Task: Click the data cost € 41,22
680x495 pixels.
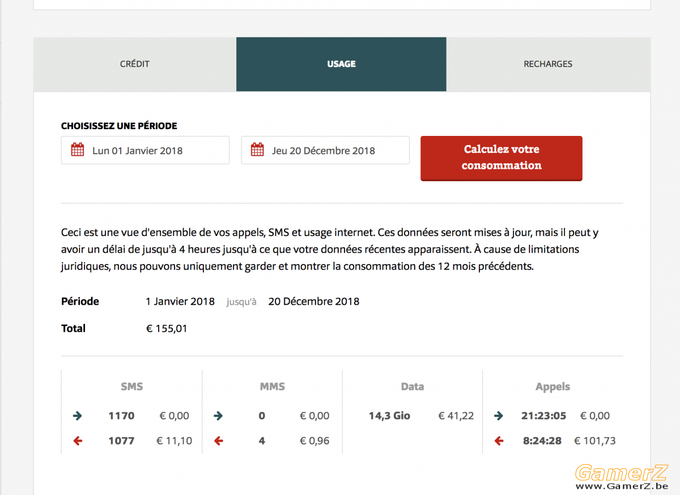Action: (456, 416)
